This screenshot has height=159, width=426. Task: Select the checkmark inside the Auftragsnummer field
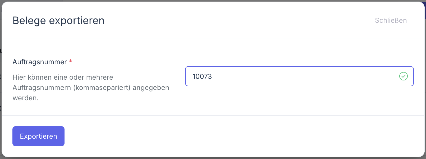(x=403, y=76)
